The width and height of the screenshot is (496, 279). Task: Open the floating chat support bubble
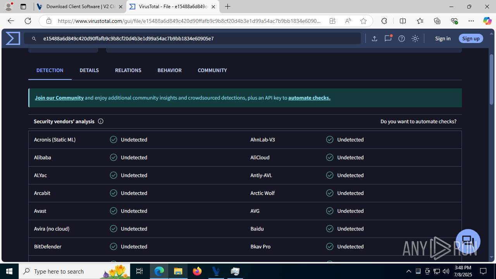468,241
